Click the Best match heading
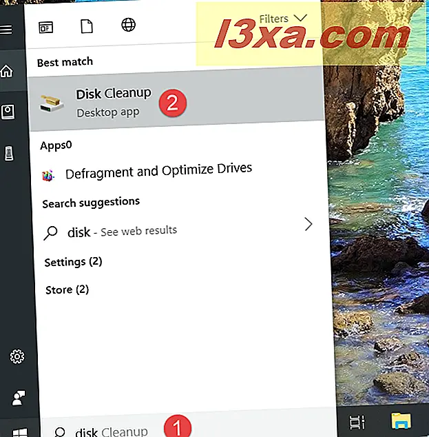The image size is (429, 437). pos(65,62)
